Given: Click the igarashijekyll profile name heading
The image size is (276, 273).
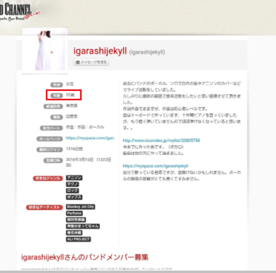Looking at the screenshot, I should [100, 51].
